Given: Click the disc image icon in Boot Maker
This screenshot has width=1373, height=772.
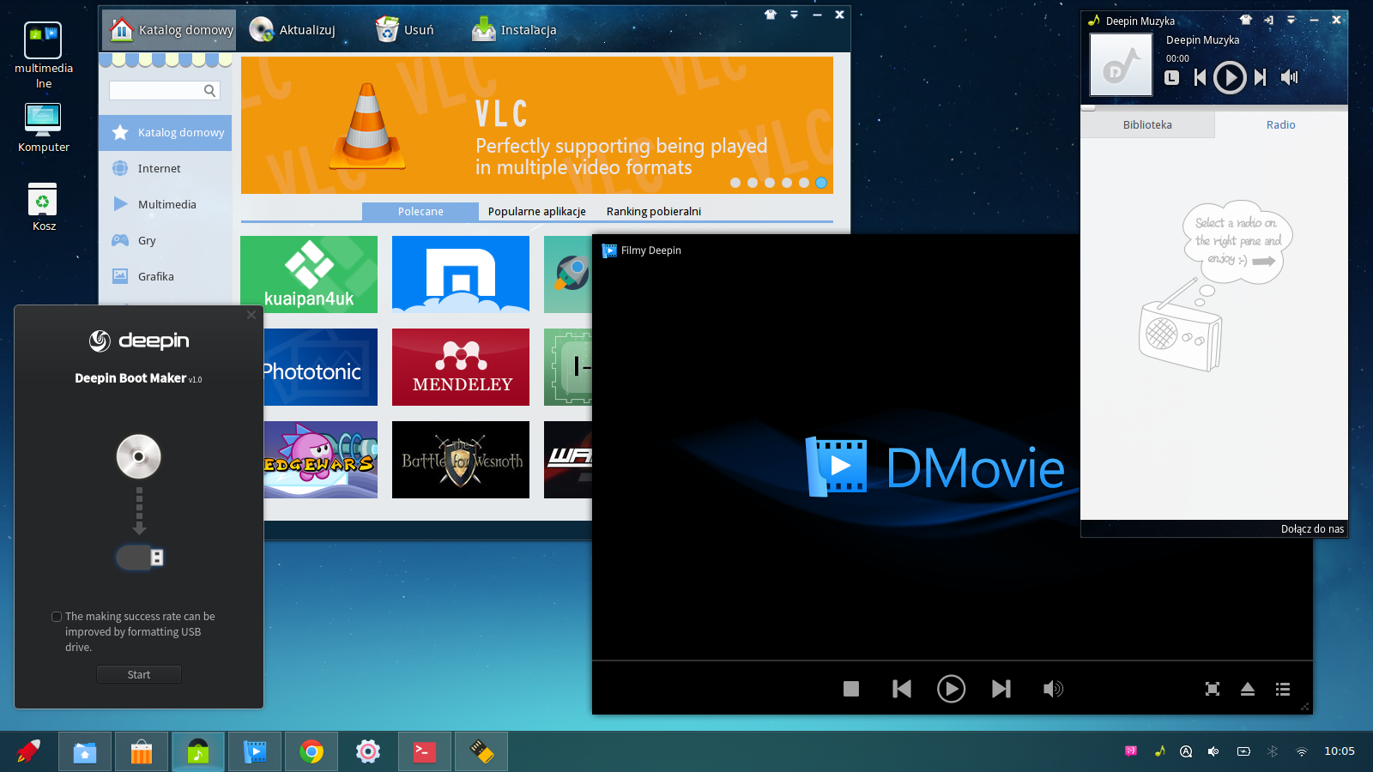Looking at the screenshot, I should (x=139, y=456).
